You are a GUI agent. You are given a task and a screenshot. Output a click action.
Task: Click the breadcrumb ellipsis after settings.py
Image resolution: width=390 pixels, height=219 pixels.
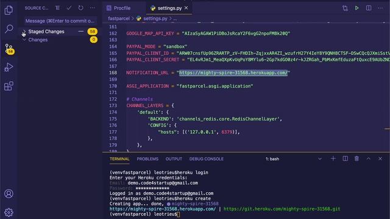pos(175,19)
